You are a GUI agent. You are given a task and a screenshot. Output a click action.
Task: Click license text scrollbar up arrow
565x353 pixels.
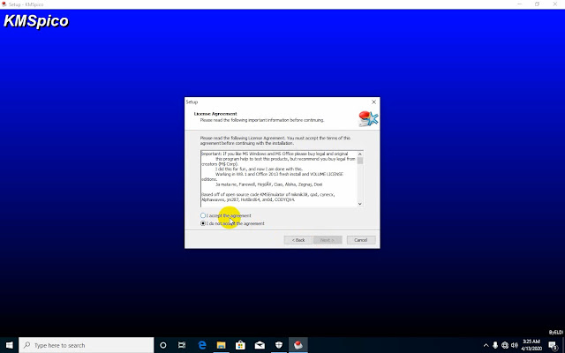point(359,154)
